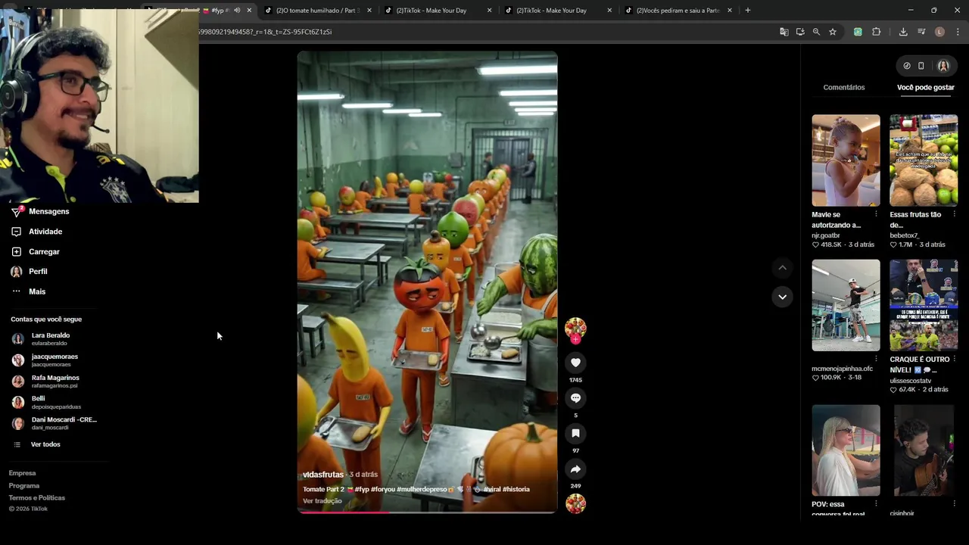Click the TikTok coins icon in top pill

[907, 66]
